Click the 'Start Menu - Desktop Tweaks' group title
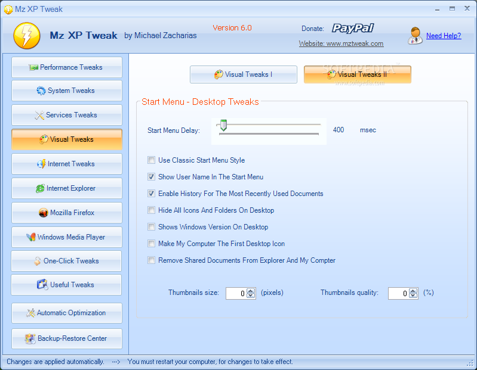Image resolution: width=477 pixels, height=370 pixels. [x=200, y=102]
